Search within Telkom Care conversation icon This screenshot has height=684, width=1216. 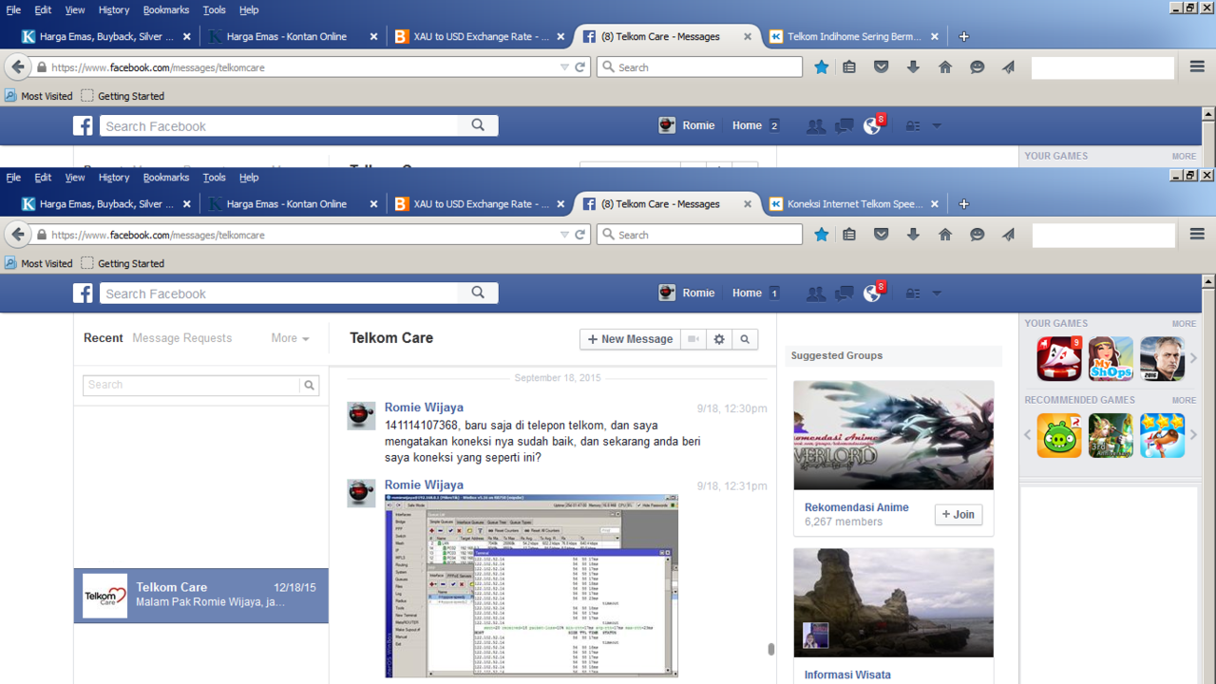(745, 339)
